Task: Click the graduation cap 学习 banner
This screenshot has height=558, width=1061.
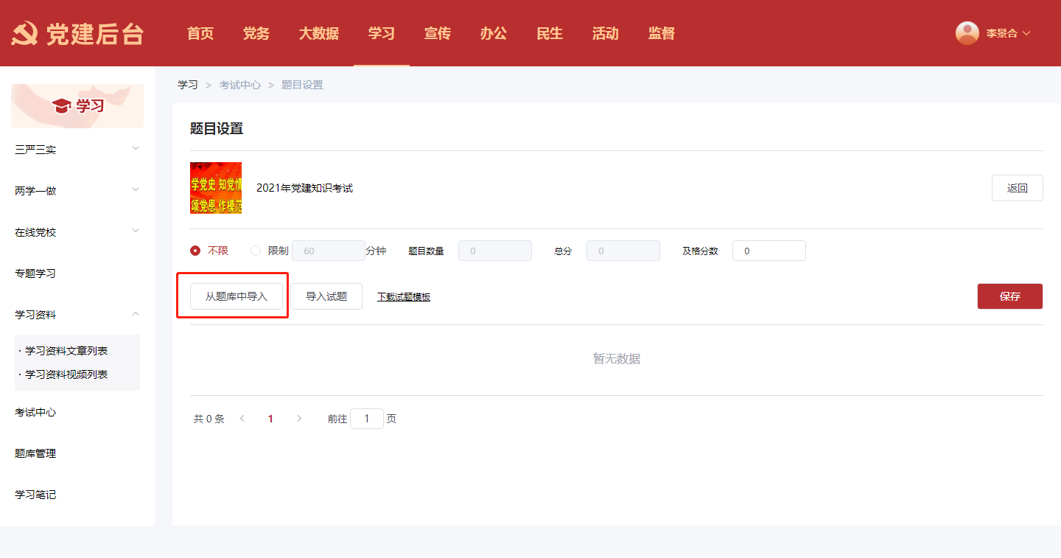Action: (x=77, y=106)
